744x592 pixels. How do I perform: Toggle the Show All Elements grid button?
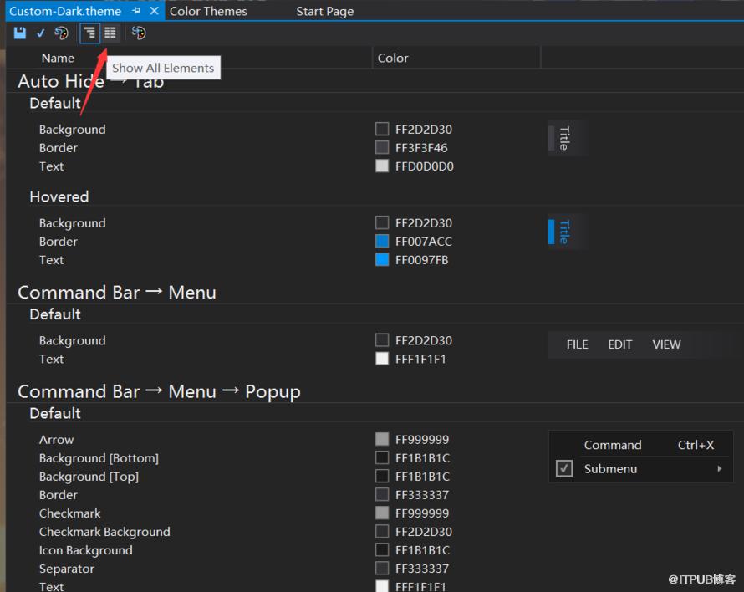click(110, 33)
